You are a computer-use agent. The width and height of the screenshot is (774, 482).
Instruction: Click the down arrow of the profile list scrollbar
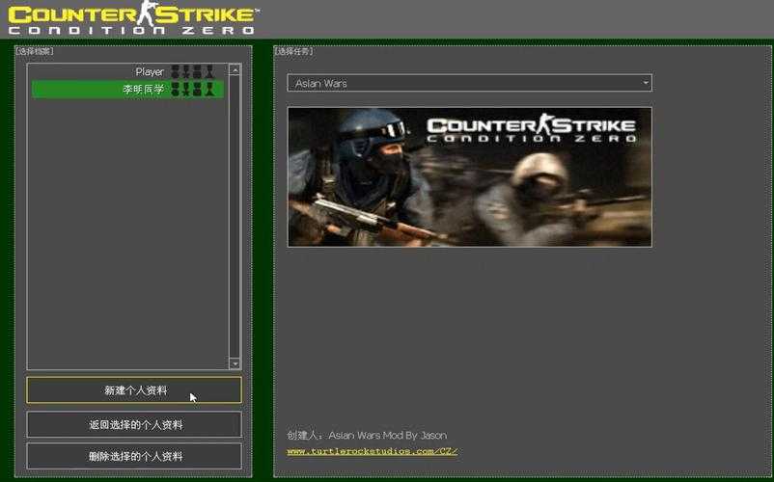click(x=235, y=363)
